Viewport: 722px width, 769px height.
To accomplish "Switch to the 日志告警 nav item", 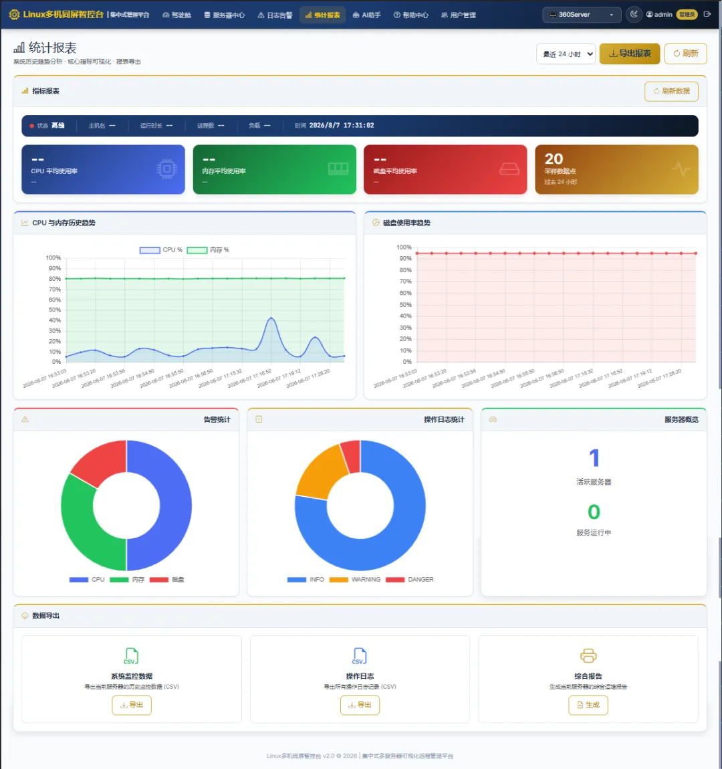I will (275, 15).
